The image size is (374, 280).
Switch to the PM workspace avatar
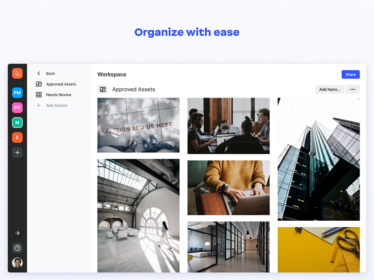point(17,92)
